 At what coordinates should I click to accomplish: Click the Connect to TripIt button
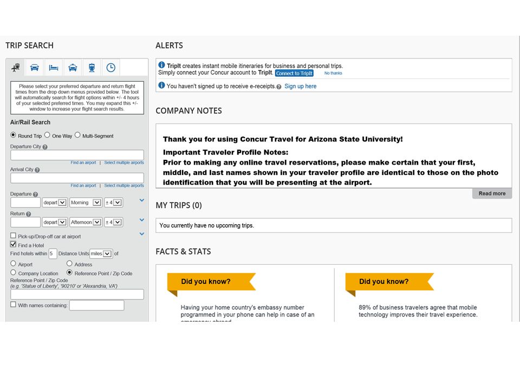click(294, 73)
